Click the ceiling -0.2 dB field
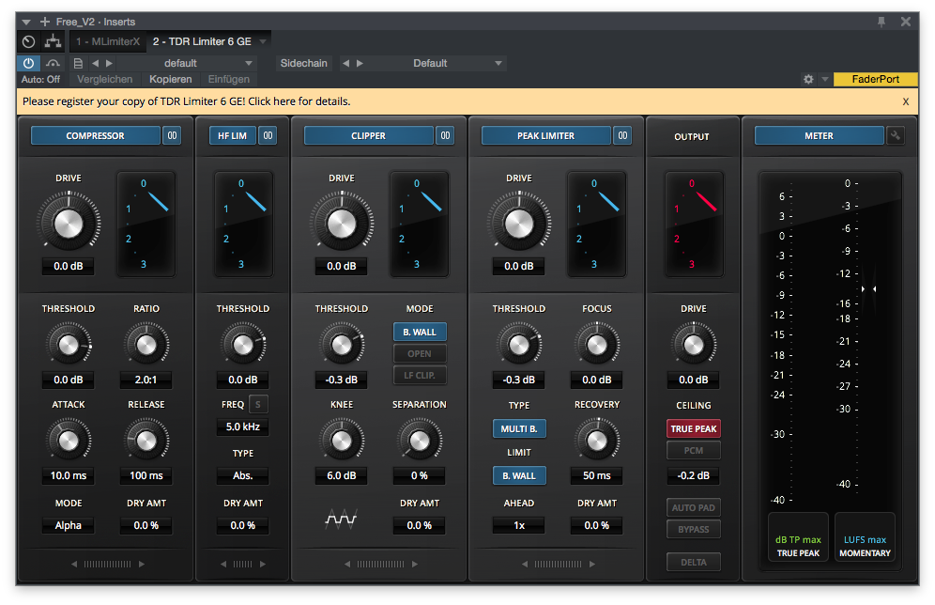935x605 pixels. tap(694, 475)
